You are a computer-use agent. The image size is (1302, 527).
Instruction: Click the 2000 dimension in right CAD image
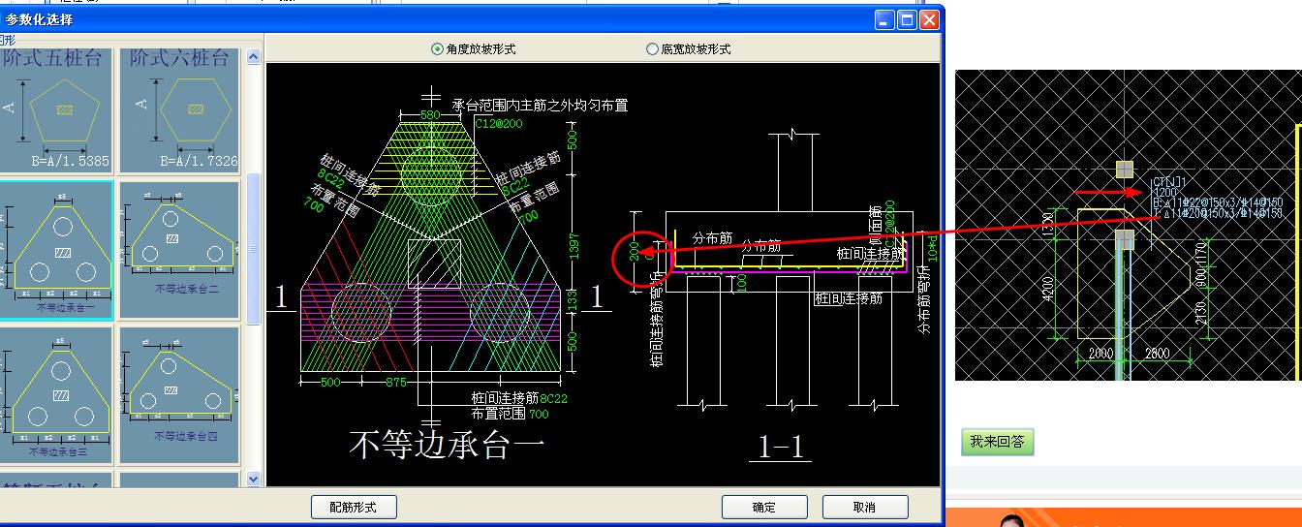(1100, 354)
